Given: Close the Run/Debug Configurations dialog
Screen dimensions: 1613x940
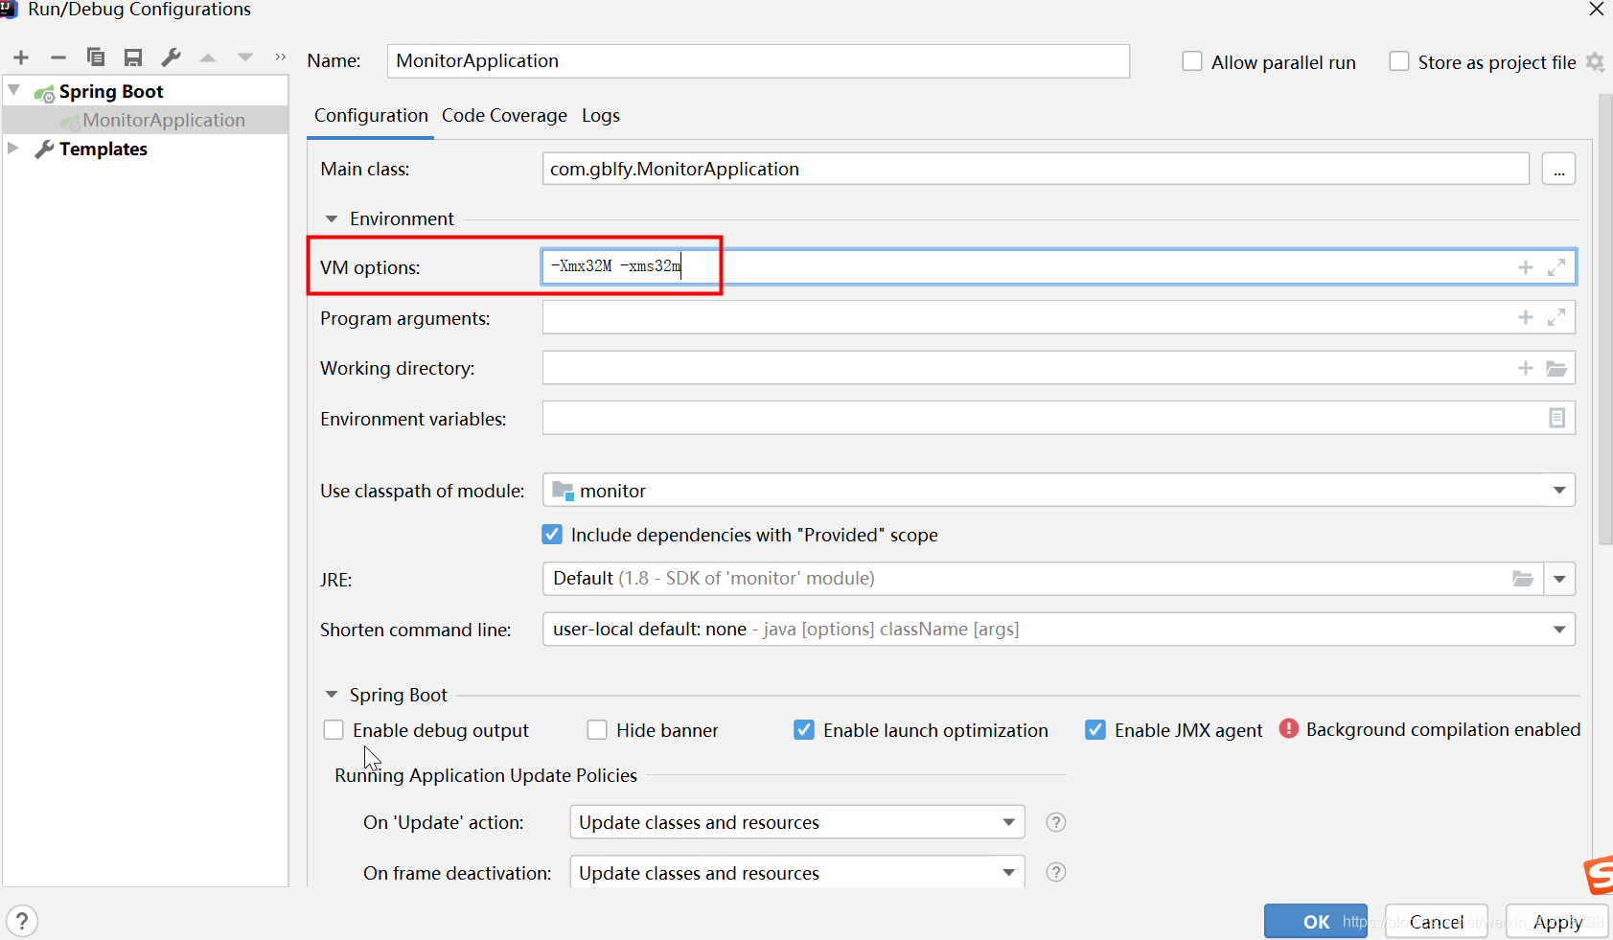Looking at the screenshot, I should [x=1596, y=10].
